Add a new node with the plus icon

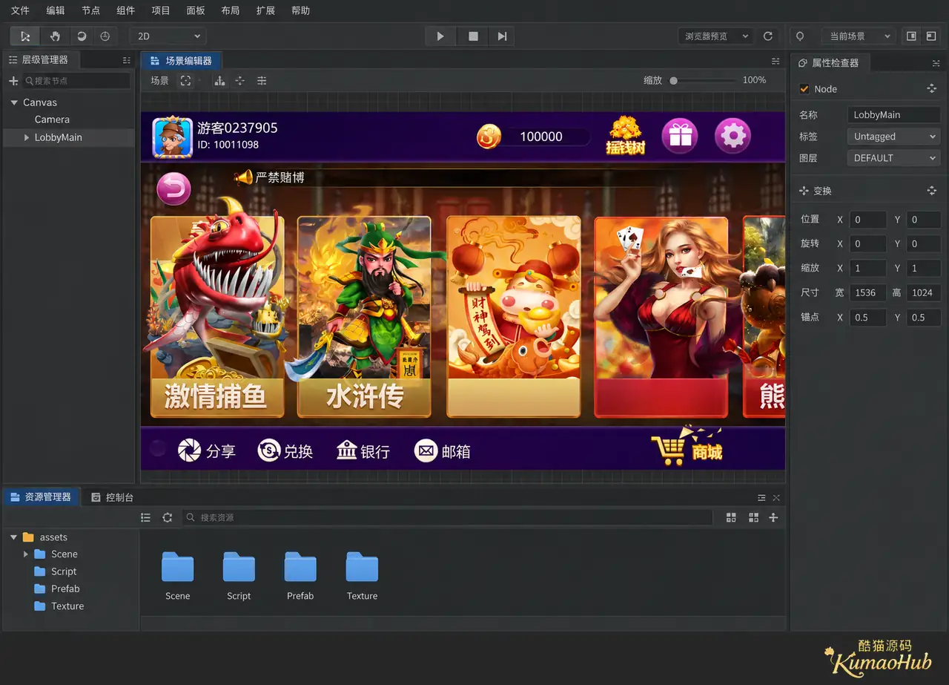click(x=13, y=80)
